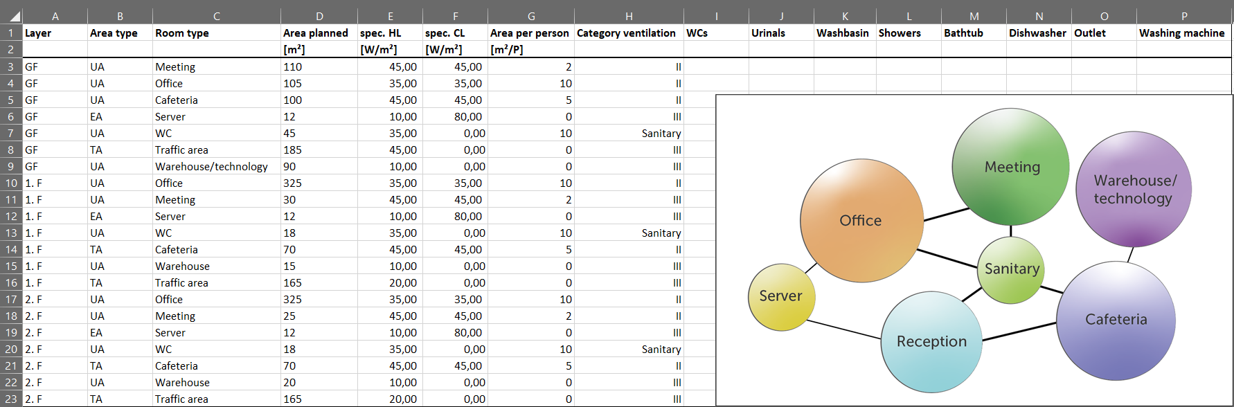Select the orange Office bubble
Screen dimensions: 1234x407
861,220
